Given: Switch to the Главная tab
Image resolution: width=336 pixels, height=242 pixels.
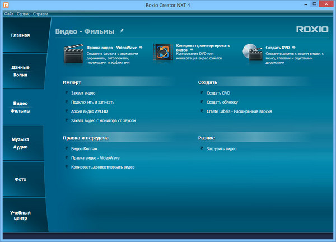Looking at the screenshot, I should click(x=21, y=35).
